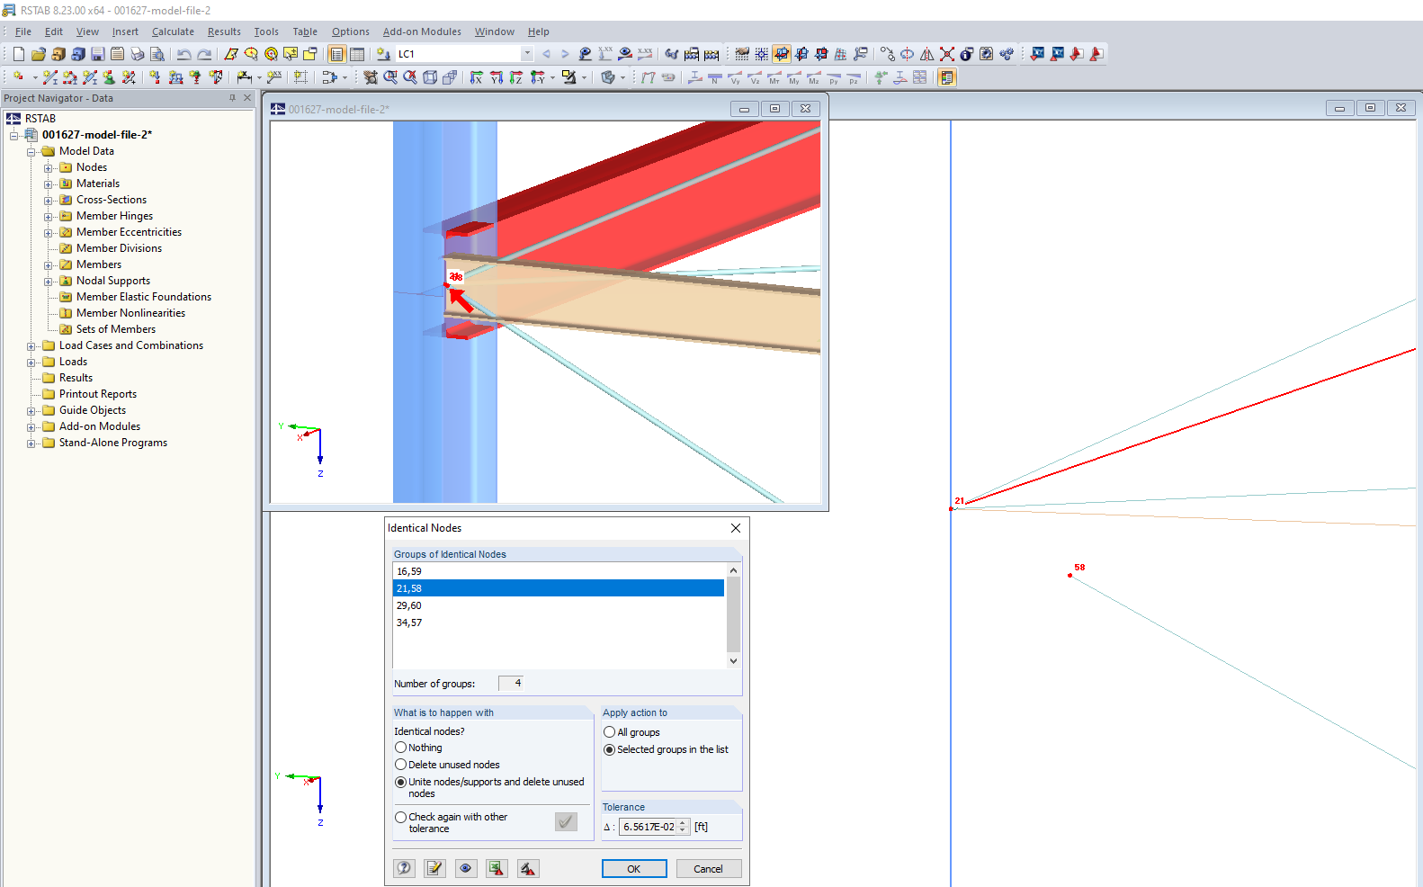This screenshot has height=887, width=1423.
Task: Open the Calculate menu
Action: tap(173, 31)
